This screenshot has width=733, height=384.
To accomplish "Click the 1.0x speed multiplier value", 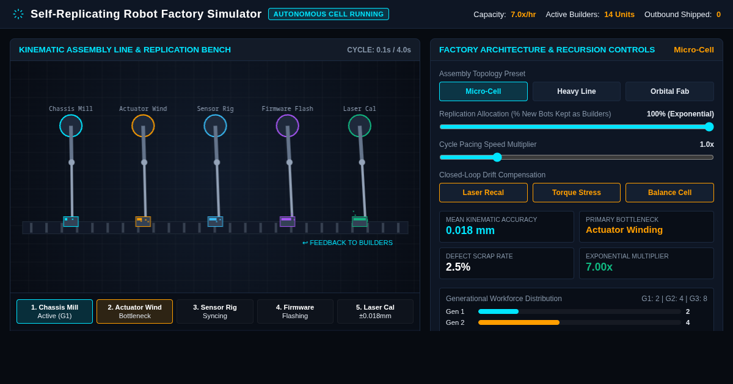I will [x=707, y=144].
